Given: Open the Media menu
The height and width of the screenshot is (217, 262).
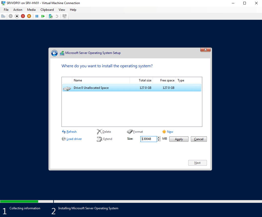Looking at the screenshot, I should coord(31,10).
